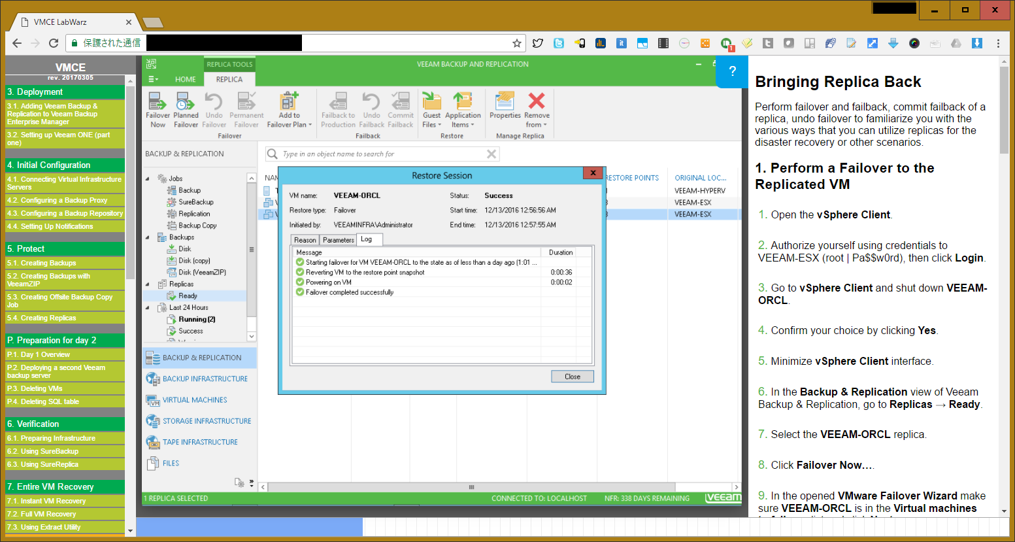Clear the object search box
Screen dimensions: 1015x542
coord(491,154)
